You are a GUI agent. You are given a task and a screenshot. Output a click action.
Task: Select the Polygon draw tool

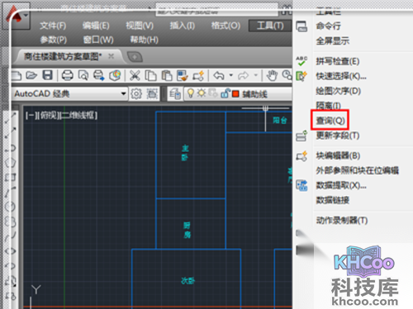(11, 162)
